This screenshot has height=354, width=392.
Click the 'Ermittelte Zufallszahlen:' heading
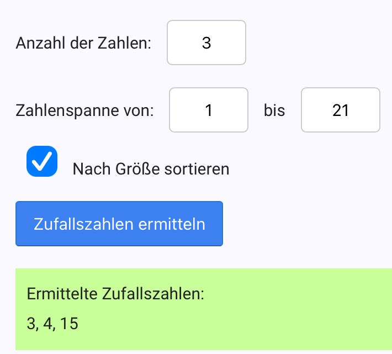click(115, 294)
